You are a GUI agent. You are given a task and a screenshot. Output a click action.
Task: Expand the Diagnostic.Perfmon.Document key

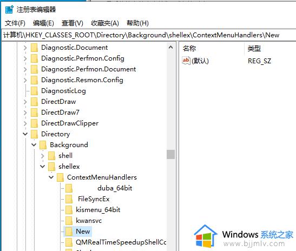click(25, 69)
